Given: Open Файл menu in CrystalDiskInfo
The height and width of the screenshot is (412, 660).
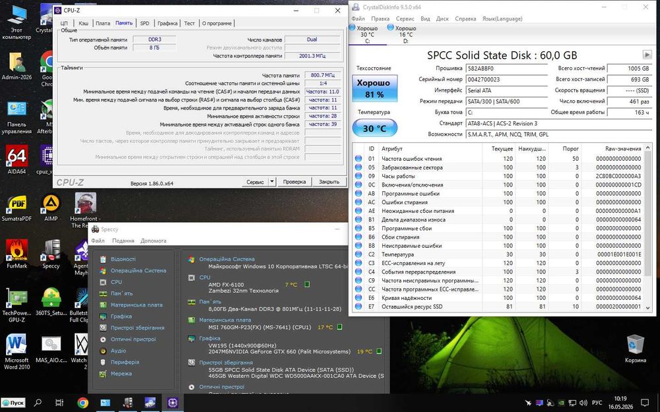Looking at the screenshot, I should (358, 18).
